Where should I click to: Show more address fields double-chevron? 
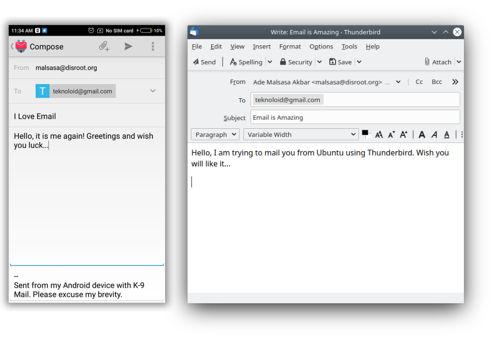[x=455, y=82]
